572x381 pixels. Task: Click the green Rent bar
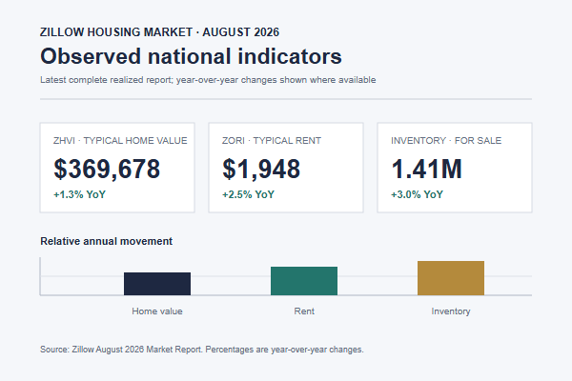[304, 281]
